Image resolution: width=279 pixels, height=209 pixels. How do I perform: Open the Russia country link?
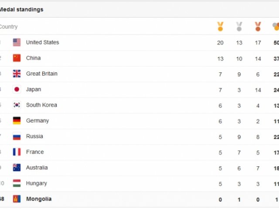(x=34, y=136)
